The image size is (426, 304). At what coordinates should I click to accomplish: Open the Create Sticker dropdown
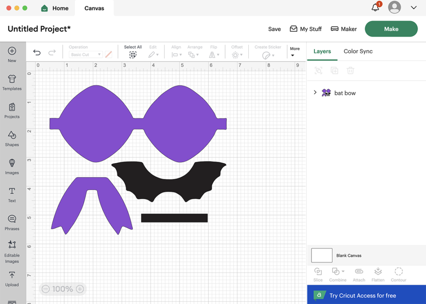[x=268, y=55]
